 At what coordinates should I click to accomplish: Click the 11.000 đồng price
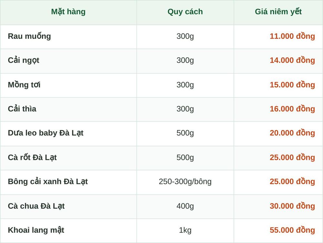(292, 36)
